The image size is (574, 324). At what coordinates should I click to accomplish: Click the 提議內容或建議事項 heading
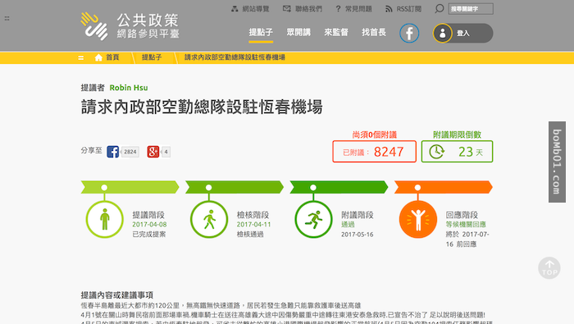(x=117, y=295)
